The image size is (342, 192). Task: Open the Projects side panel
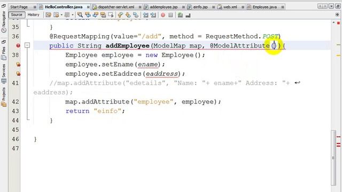click(4, 97)
